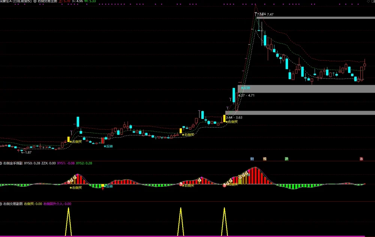
Task: Click the stock name label with 日线 前复权
Action: [16, 1]
